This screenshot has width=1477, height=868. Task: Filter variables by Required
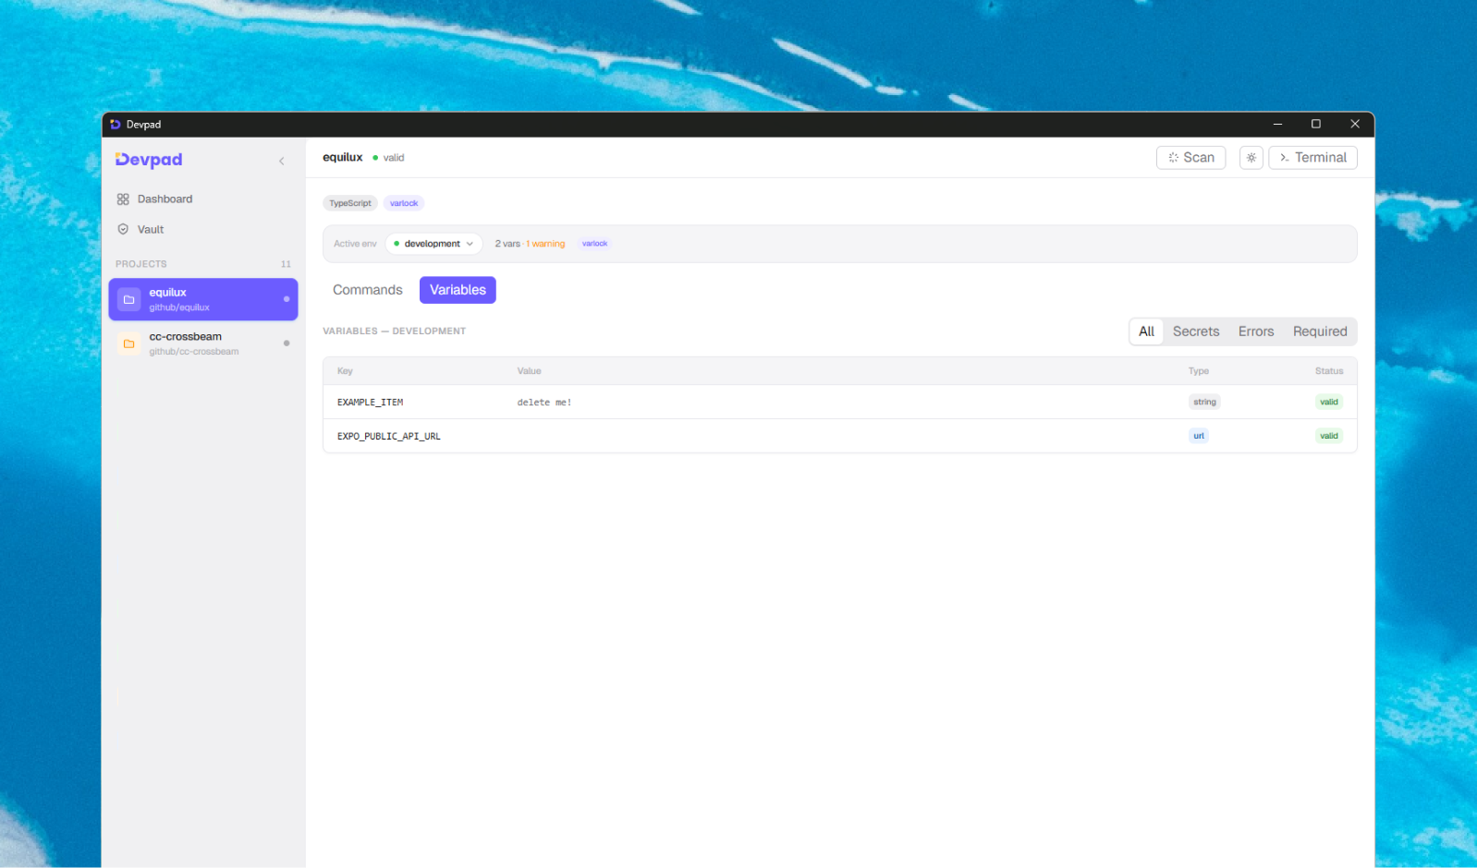point(1320,332)
